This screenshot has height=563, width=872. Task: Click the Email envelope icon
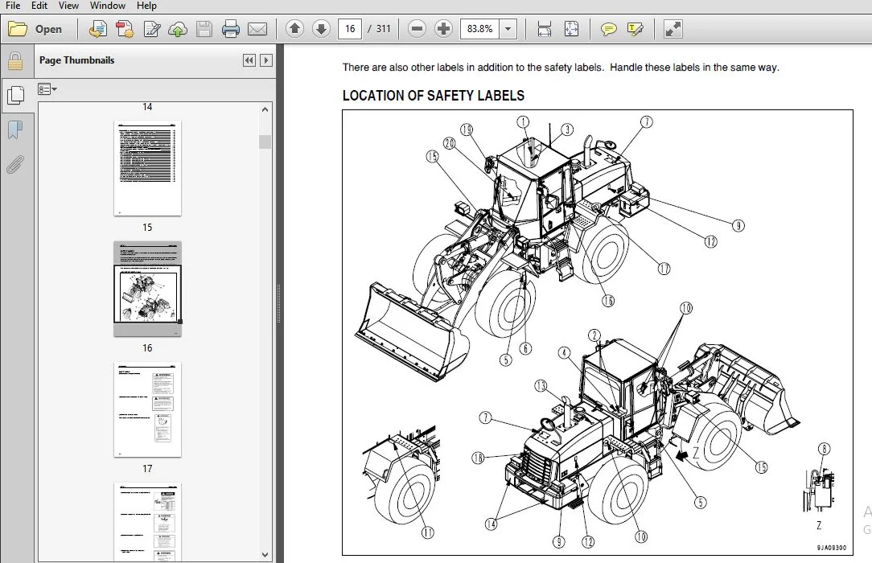point(257,29)
